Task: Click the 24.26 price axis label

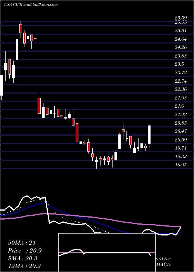Action: coord(181,47)
